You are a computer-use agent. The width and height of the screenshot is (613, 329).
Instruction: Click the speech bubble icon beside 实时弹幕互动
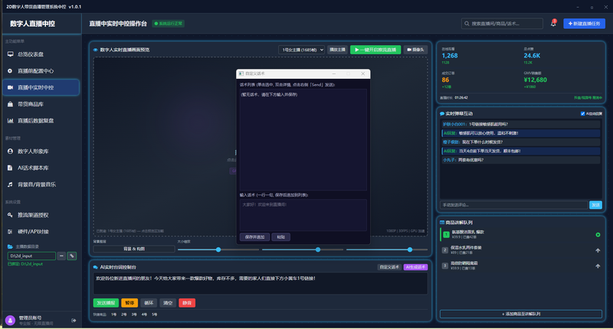(442, 114)
